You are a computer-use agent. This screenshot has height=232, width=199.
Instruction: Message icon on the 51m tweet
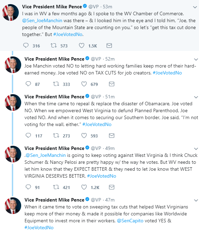[111, 135]
